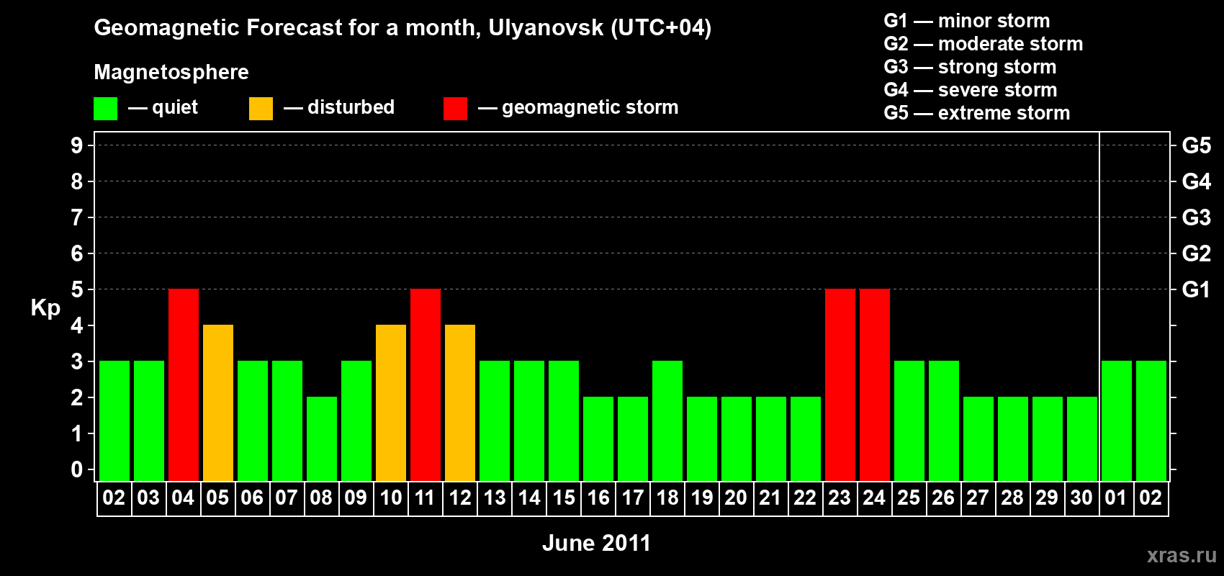Click the G1 — minor storm legend line
The image size is (1224, 576).
pos(967,21)
